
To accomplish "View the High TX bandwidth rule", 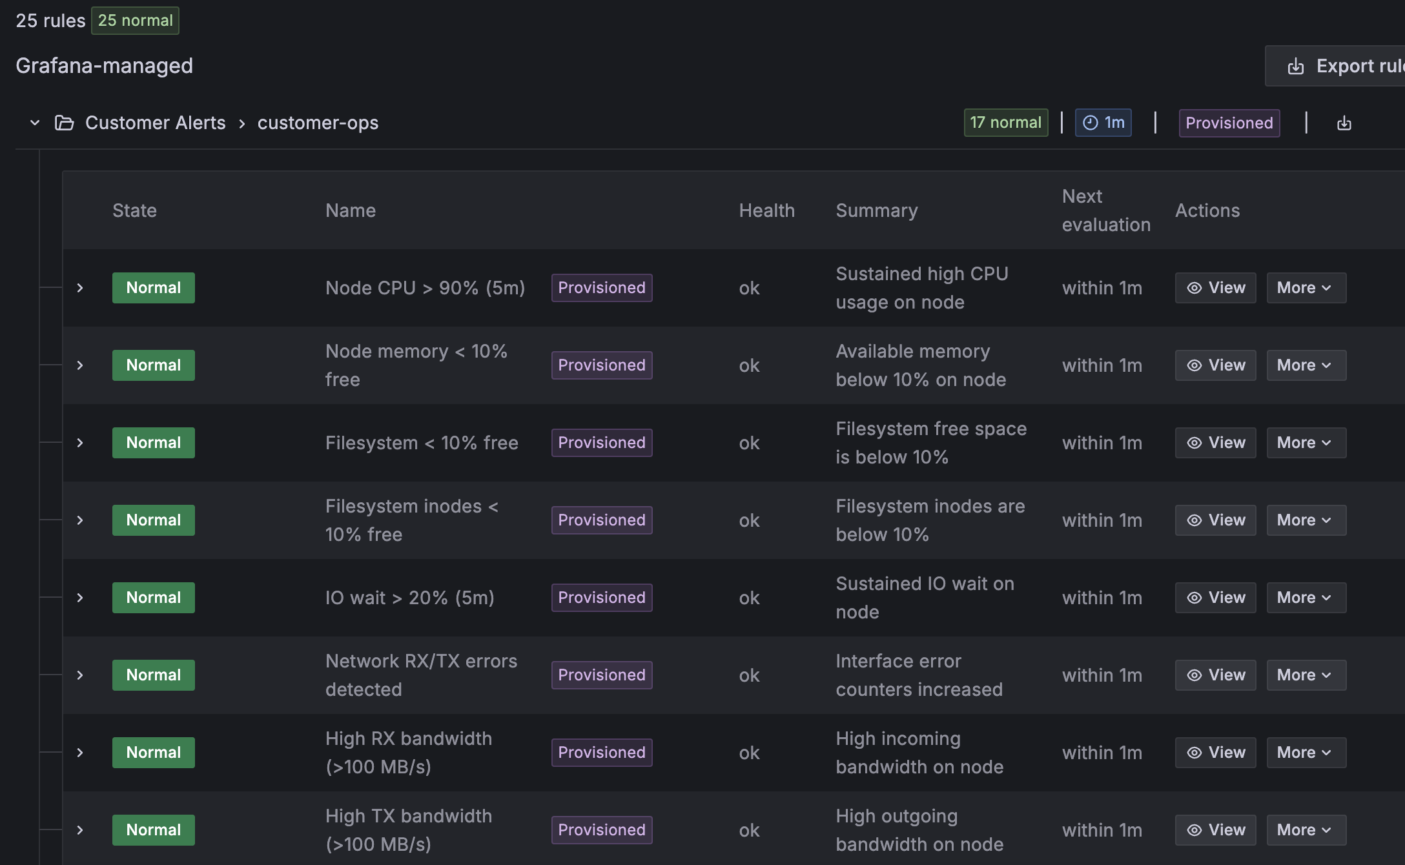I will [x=1215, y=830].
